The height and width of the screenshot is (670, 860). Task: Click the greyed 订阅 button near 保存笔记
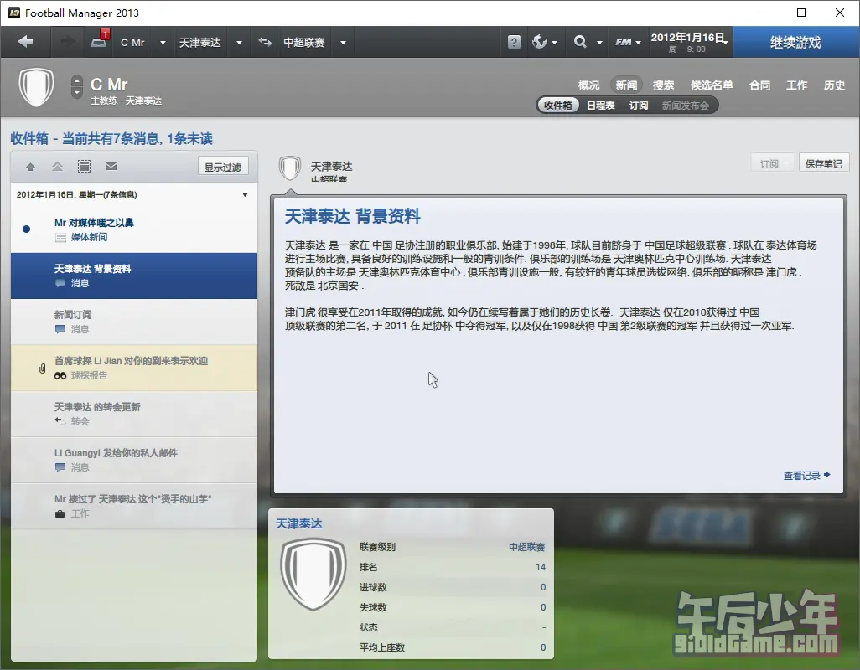(x=772, y=163)
